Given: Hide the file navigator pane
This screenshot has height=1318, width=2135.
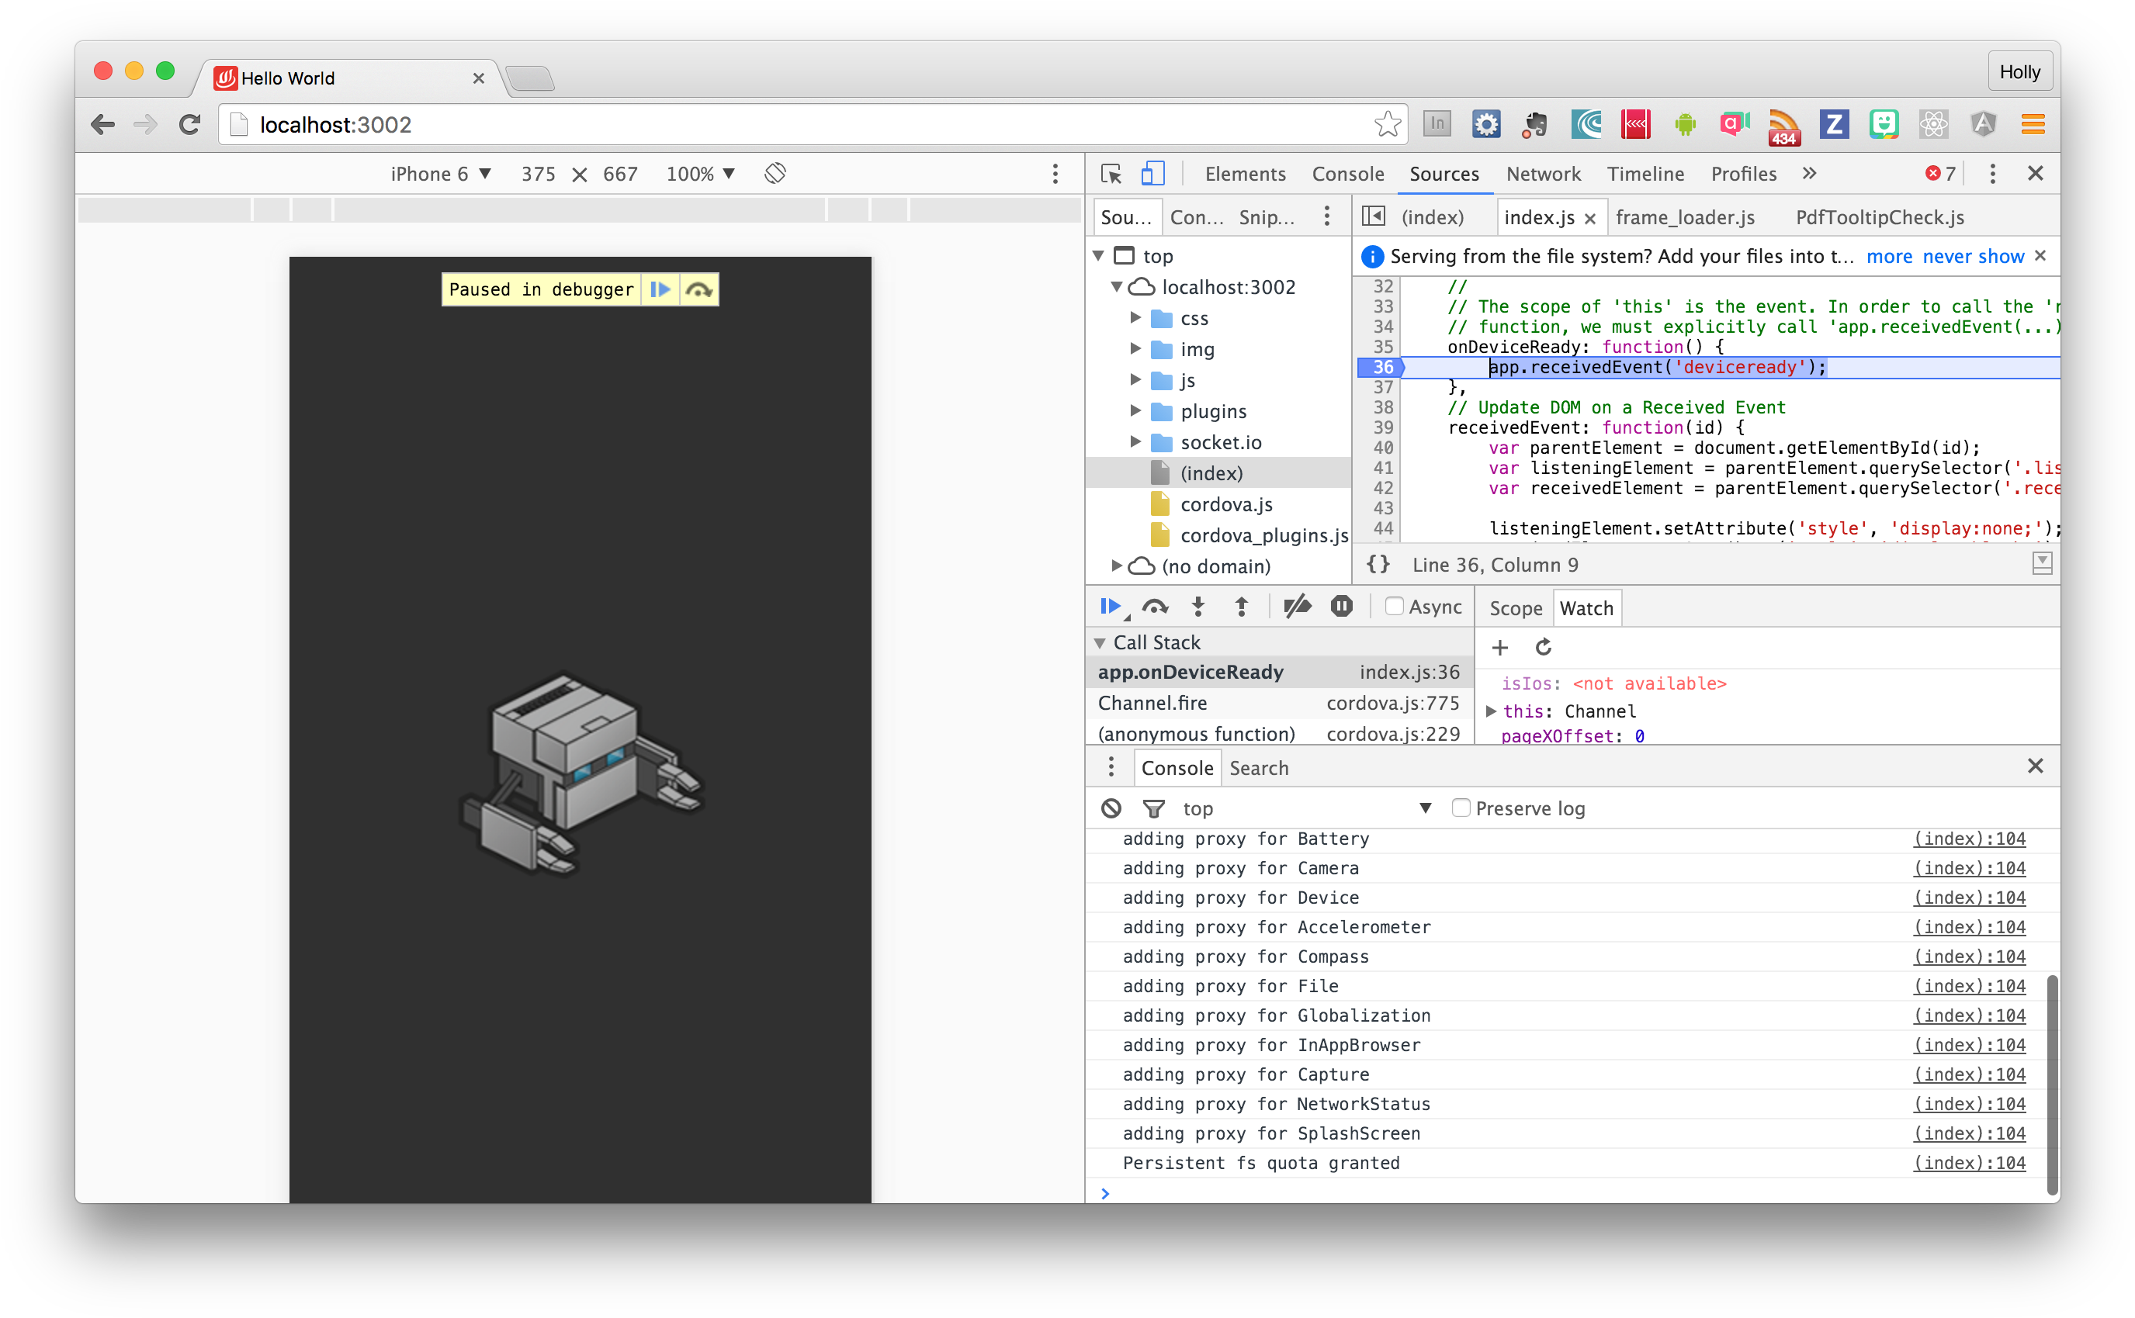Looking at the screenshot, I should pos(1374,216).
